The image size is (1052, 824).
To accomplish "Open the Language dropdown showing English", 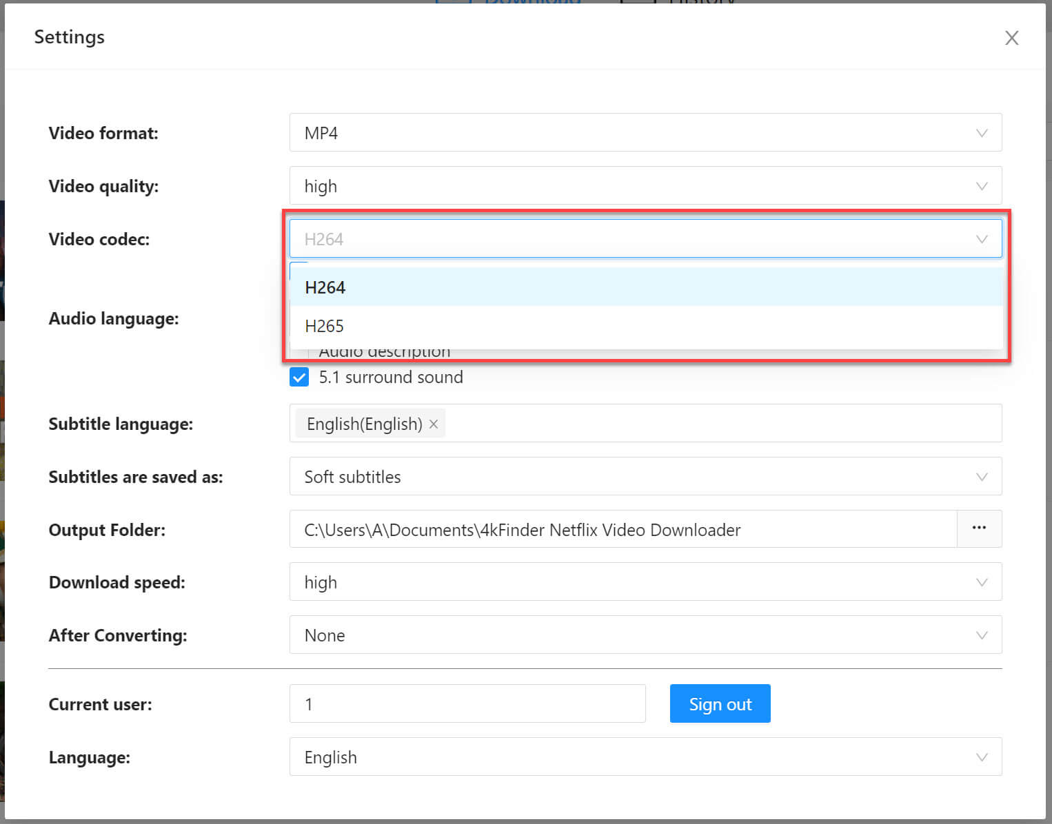I will coord(645,756).
